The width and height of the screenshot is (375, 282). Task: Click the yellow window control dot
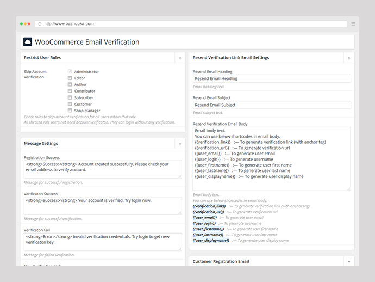tap(25, 24)
